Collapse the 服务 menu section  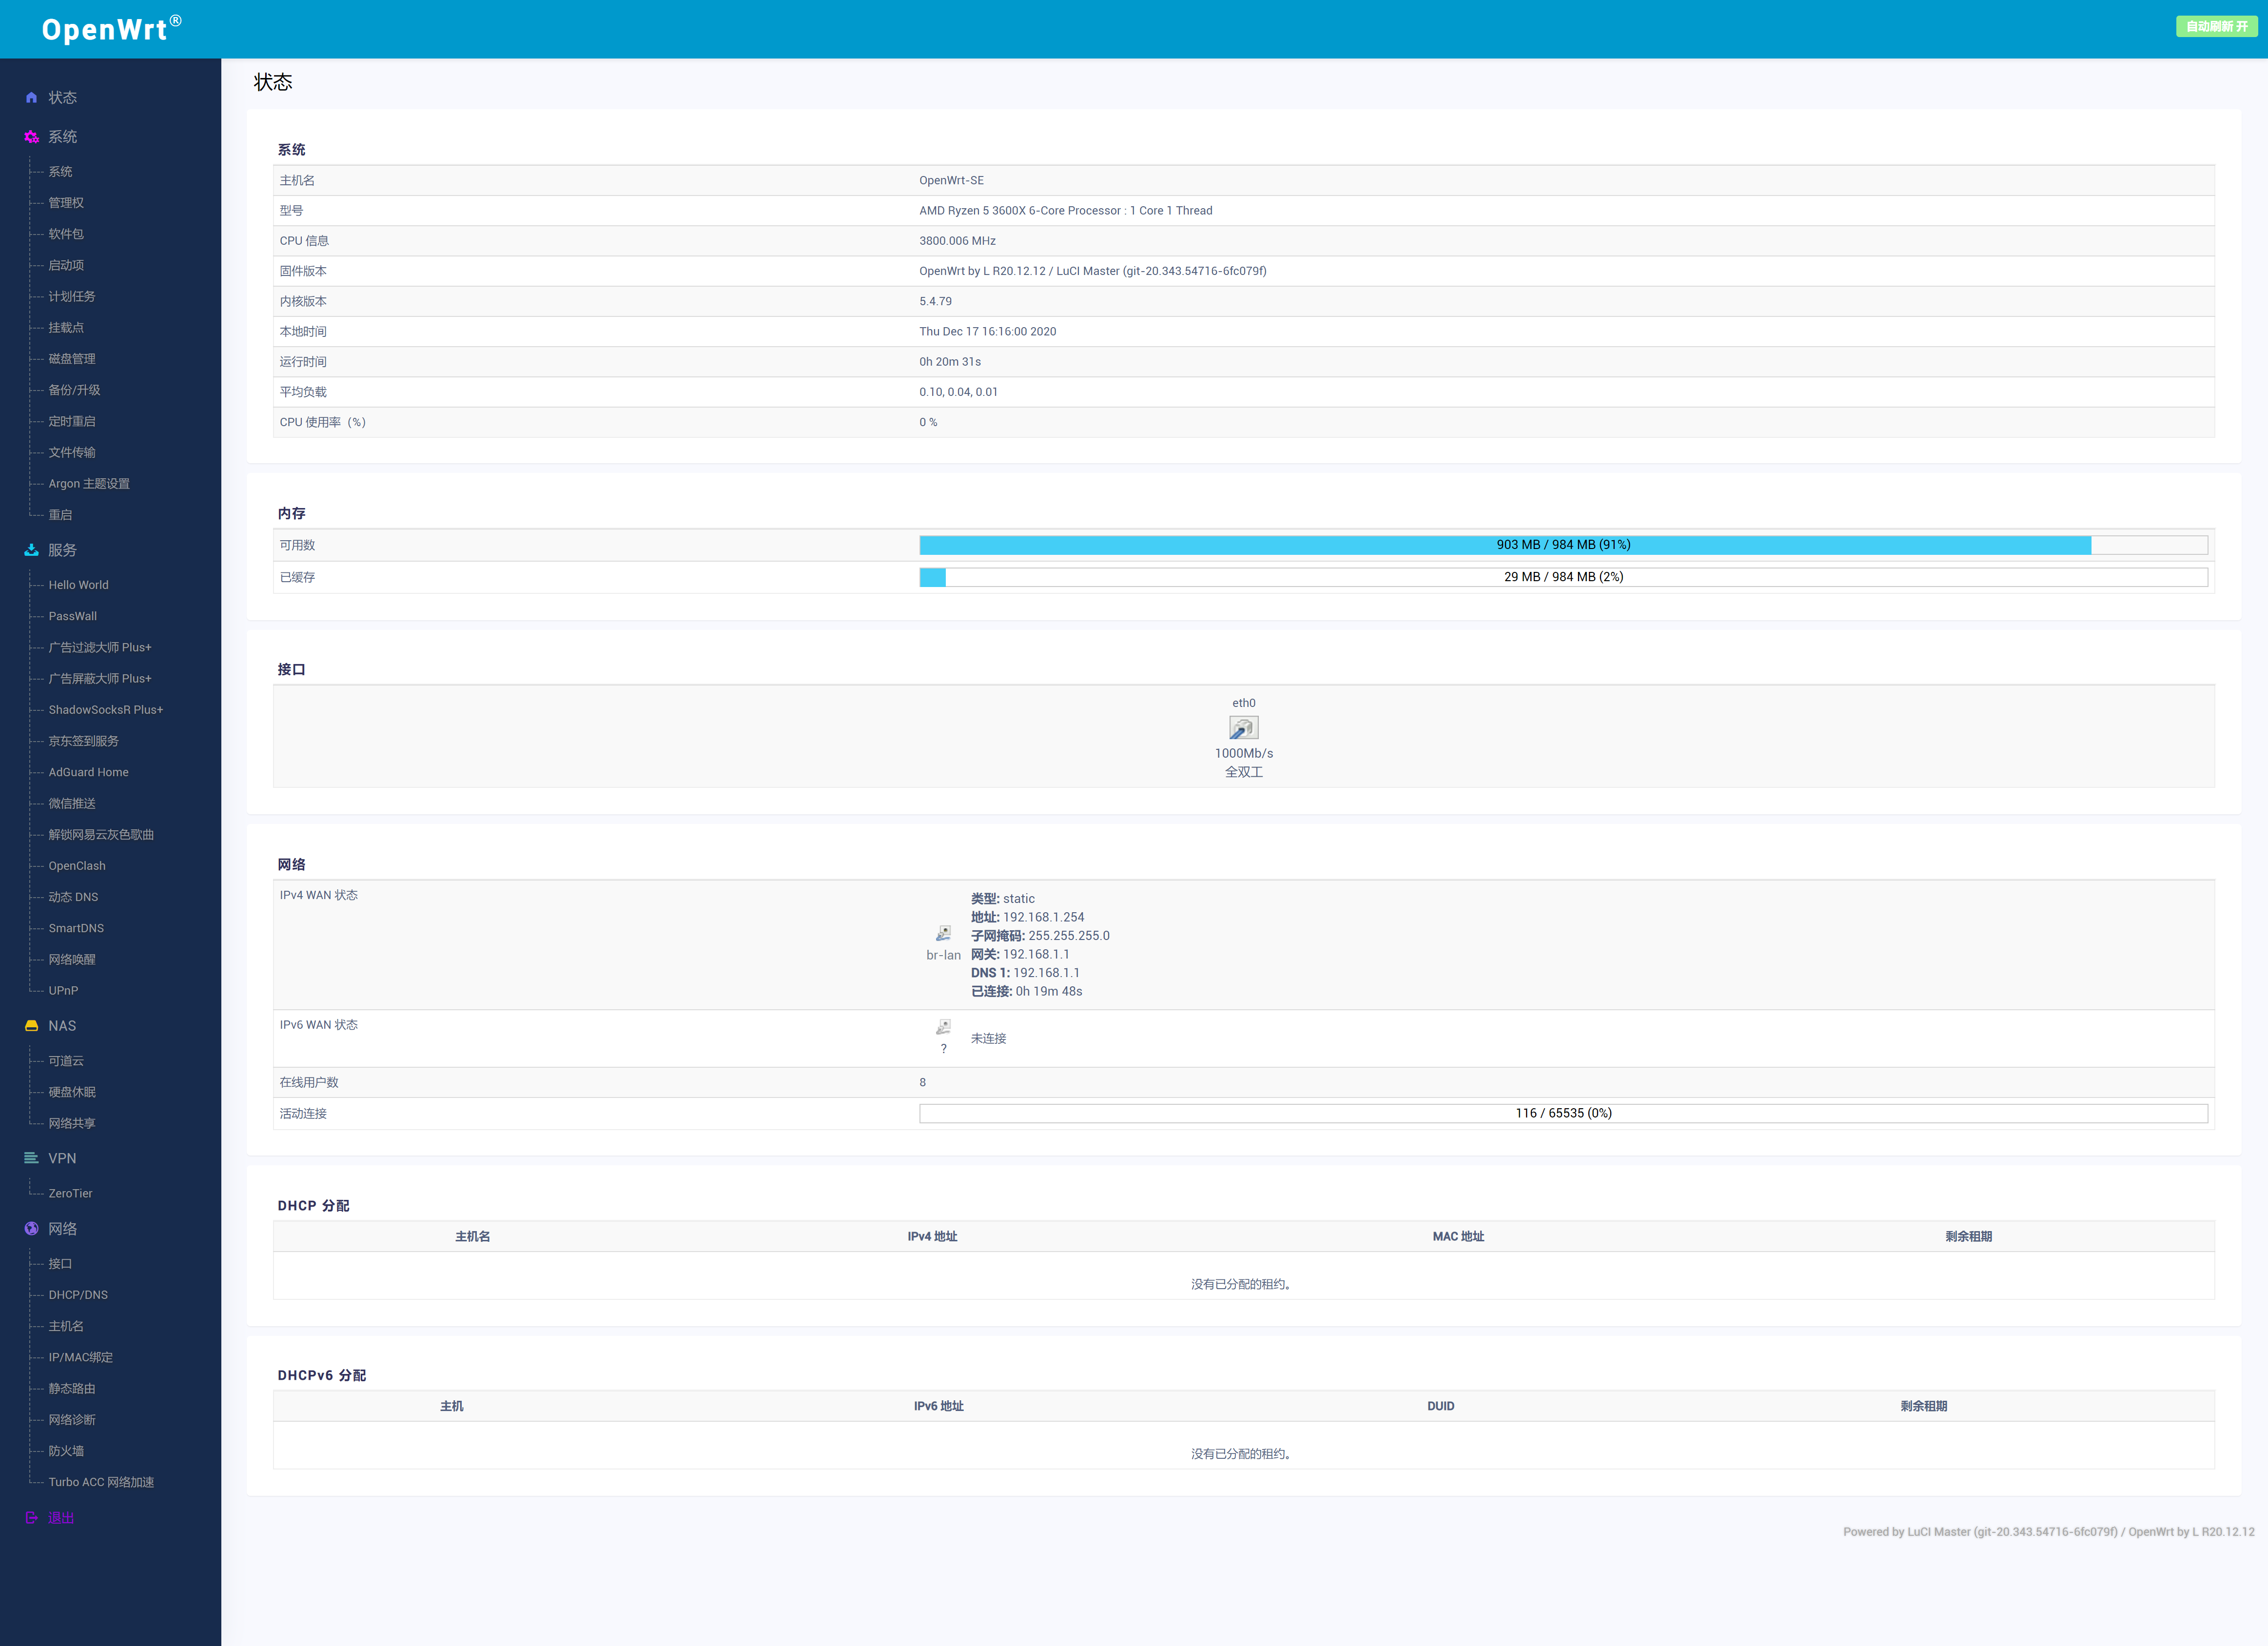62,550
